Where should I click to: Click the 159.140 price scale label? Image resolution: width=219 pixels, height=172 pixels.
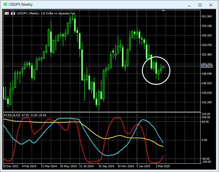coord(207,26)
